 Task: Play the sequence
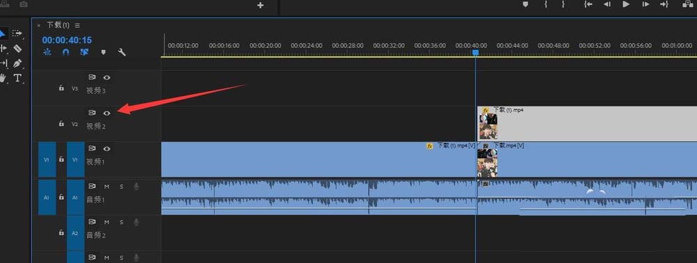tap(626, 4)
